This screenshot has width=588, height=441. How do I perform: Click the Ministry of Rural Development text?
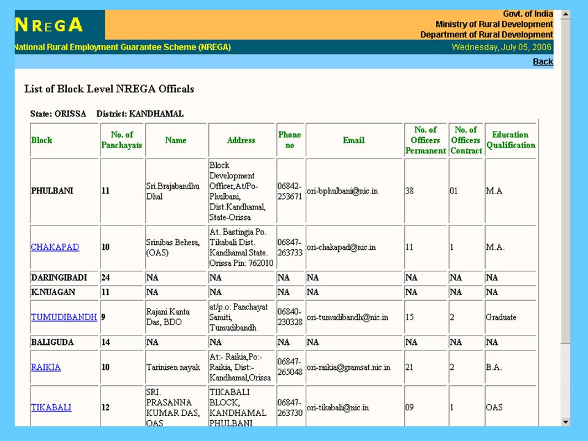point(494,24)
